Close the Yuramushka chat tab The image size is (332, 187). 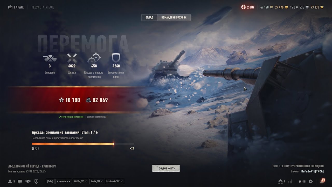pos(70,181)
